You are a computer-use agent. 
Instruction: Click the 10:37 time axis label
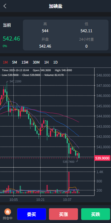click(x=67, y=200)
